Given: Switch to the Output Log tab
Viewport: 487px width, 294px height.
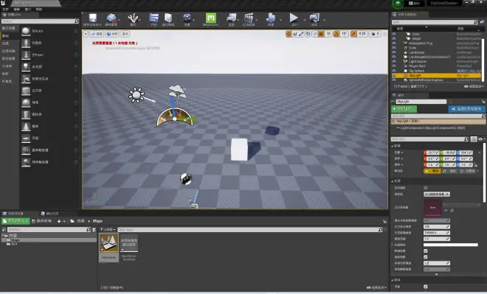Looking at the screenshot, I should [50, 214].
